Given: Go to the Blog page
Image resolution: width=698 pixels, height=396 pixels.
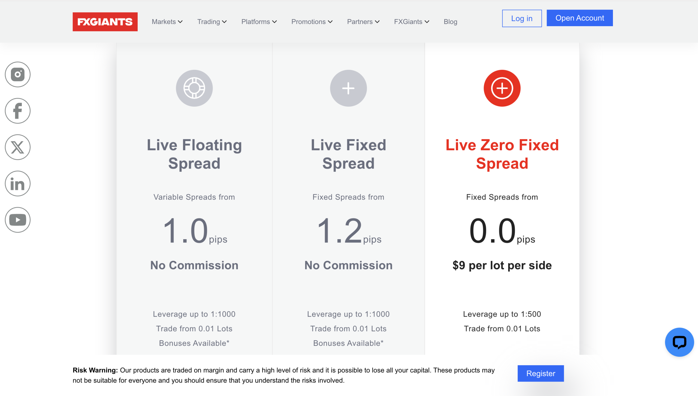Looking at the screenshot, I should pos(450,22).
